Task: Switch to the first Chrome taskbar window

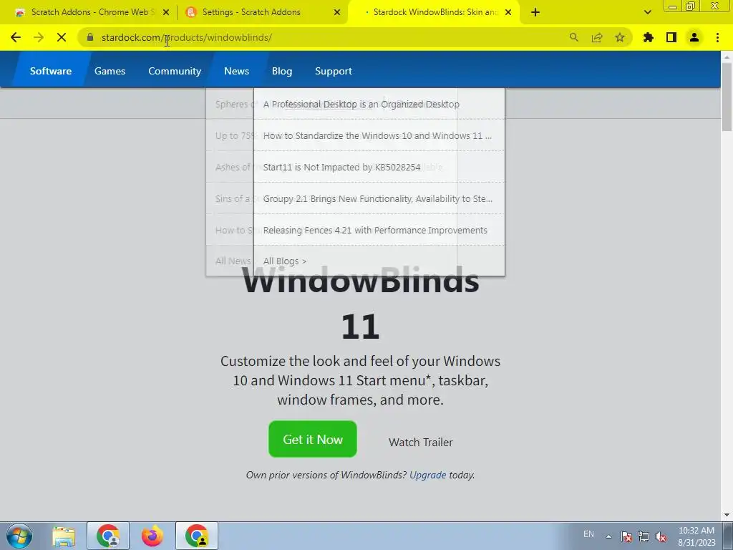Action: (108, 536)
